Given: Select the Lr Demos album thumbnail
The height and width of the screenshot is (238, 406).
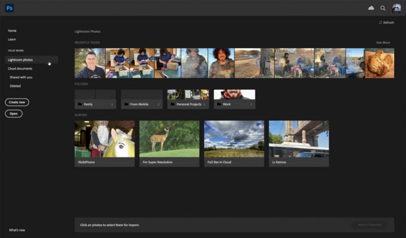Looking at the screenshot, I should click(x=299, y=139).
